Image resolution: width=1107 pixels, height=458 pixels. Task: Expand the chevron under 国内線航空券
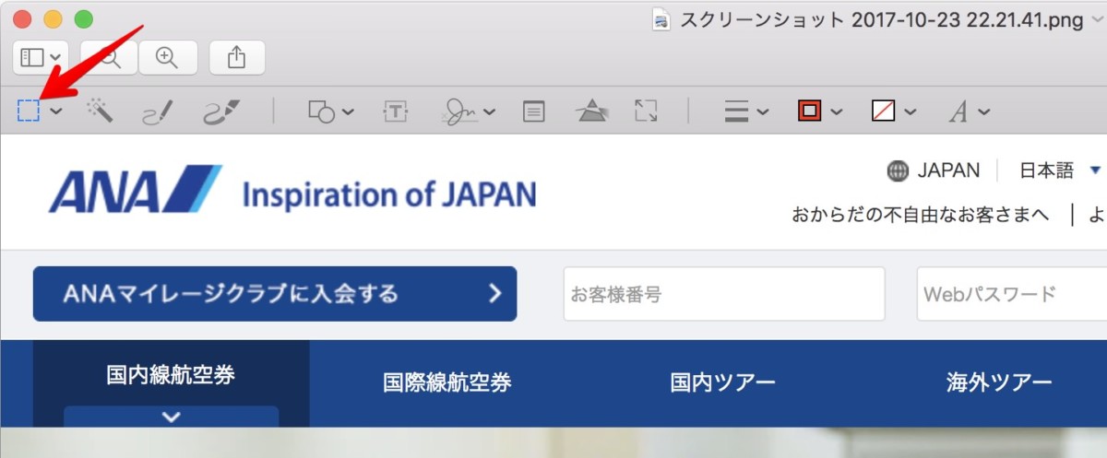(x=171, y=417)
